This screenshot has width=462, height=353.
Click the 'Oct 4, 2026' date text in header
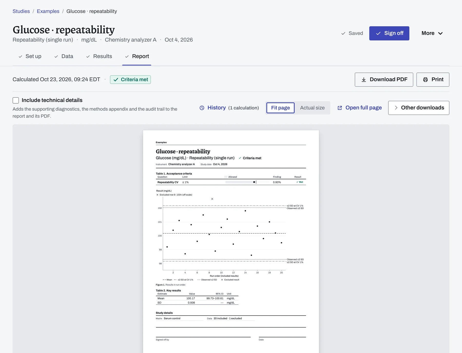179,40
